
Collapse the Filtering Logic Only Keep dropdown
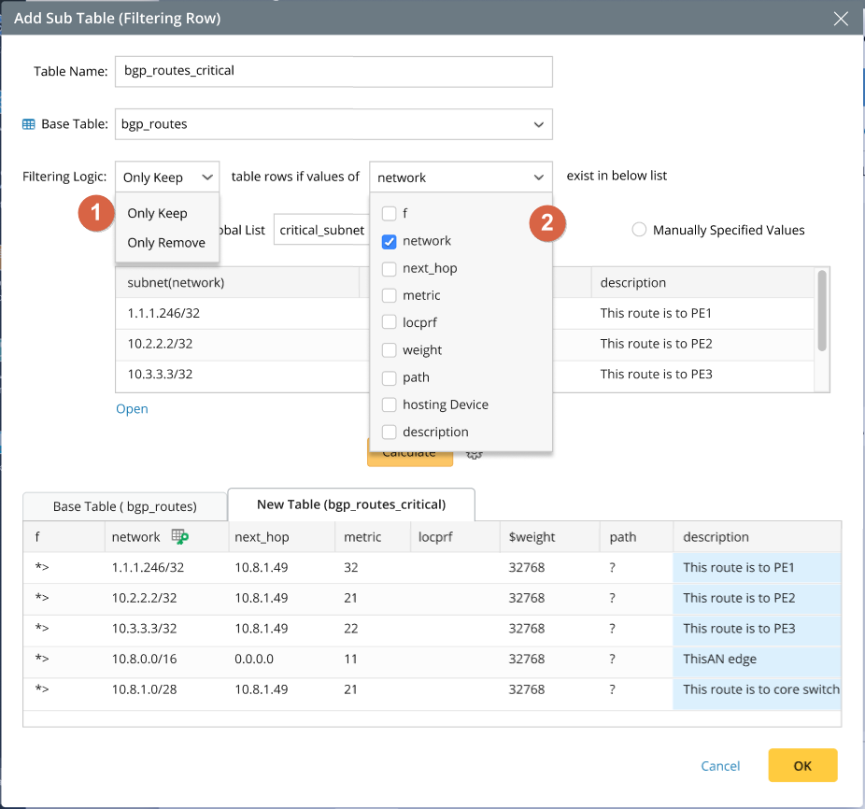(x=167, y=177)
